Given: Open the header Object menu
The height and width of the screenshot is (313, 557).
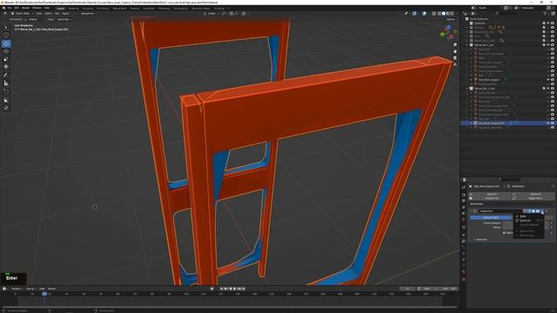Looking at the screenshot, I should [x=66, y=14].
